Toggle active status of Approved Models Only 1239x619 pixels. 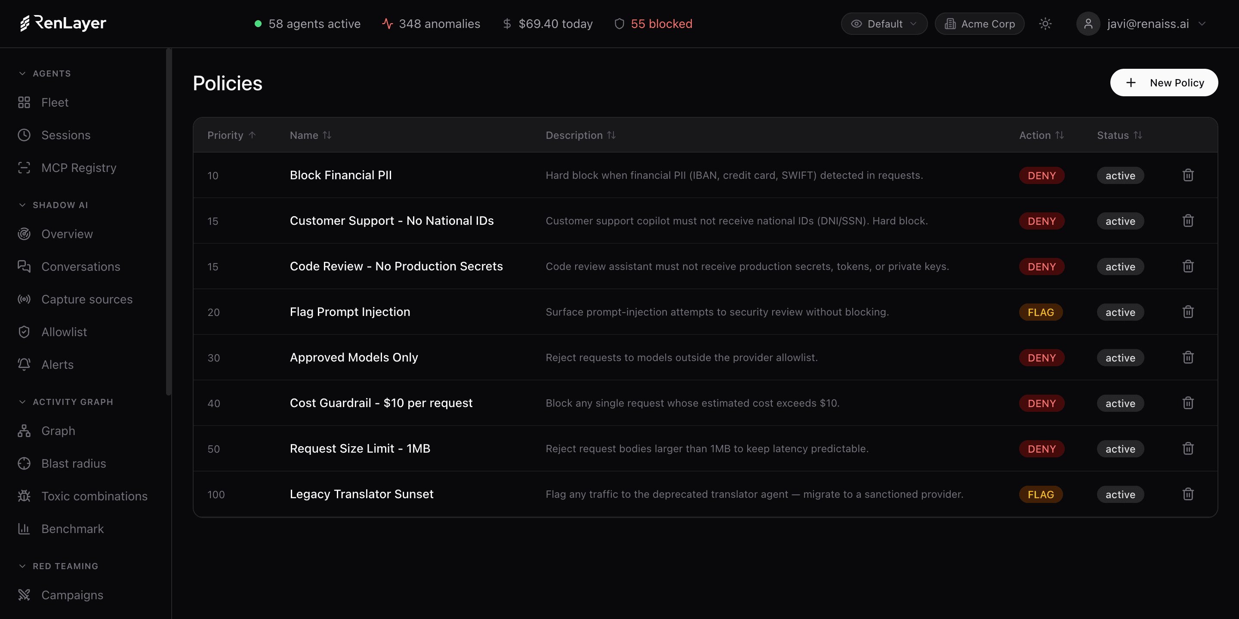(x=1120, y=358)
